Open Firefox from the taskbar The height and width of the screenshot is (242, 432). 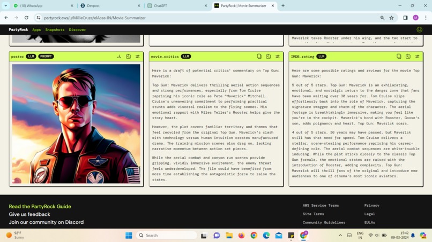coord(241,236)
